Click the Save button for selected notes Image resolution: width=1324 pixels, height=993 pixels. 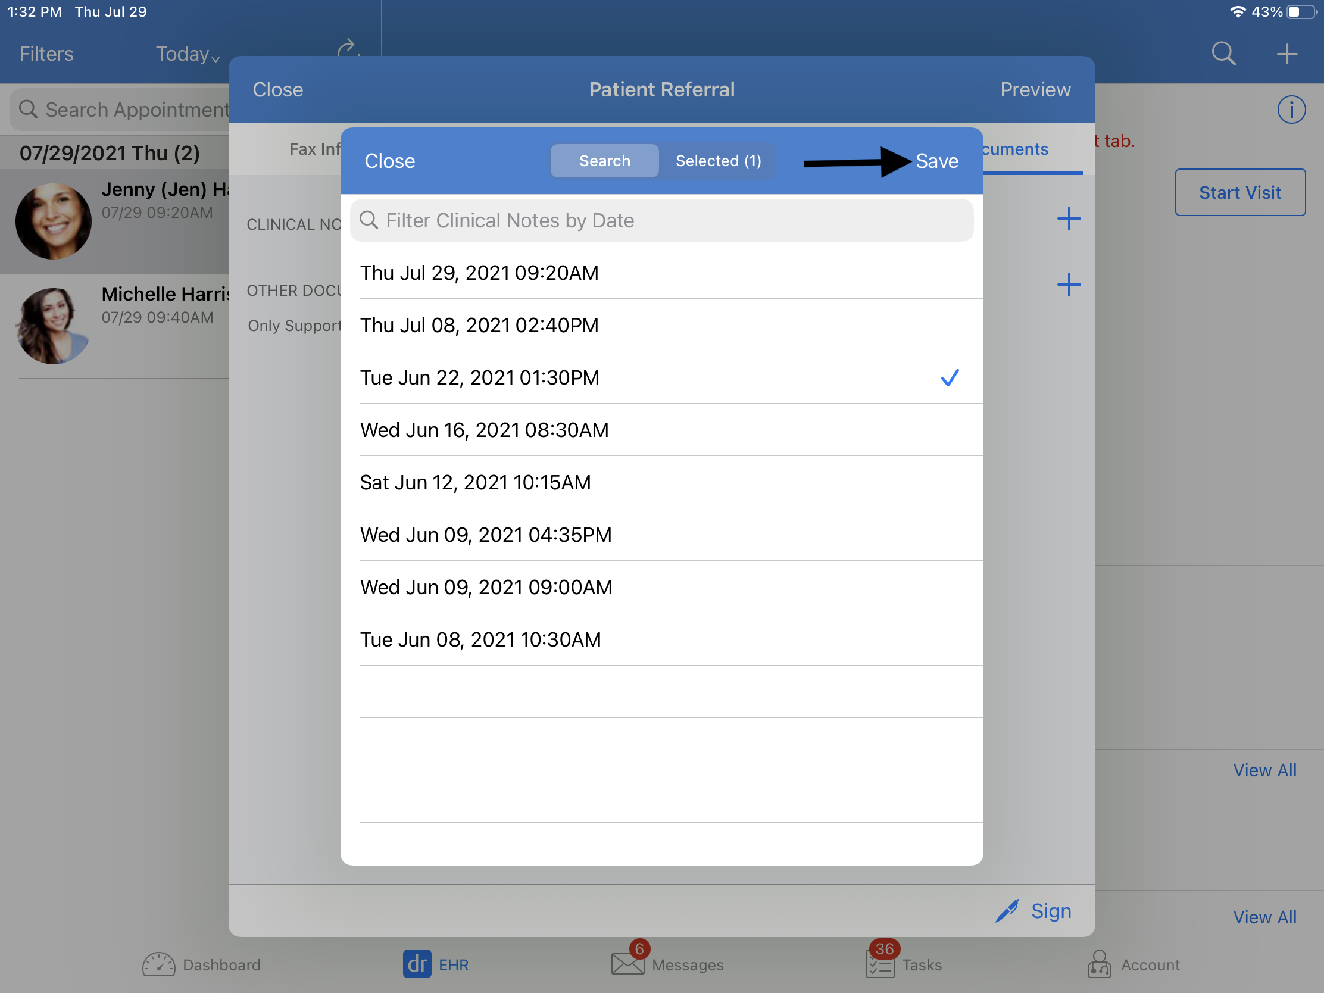935,161
